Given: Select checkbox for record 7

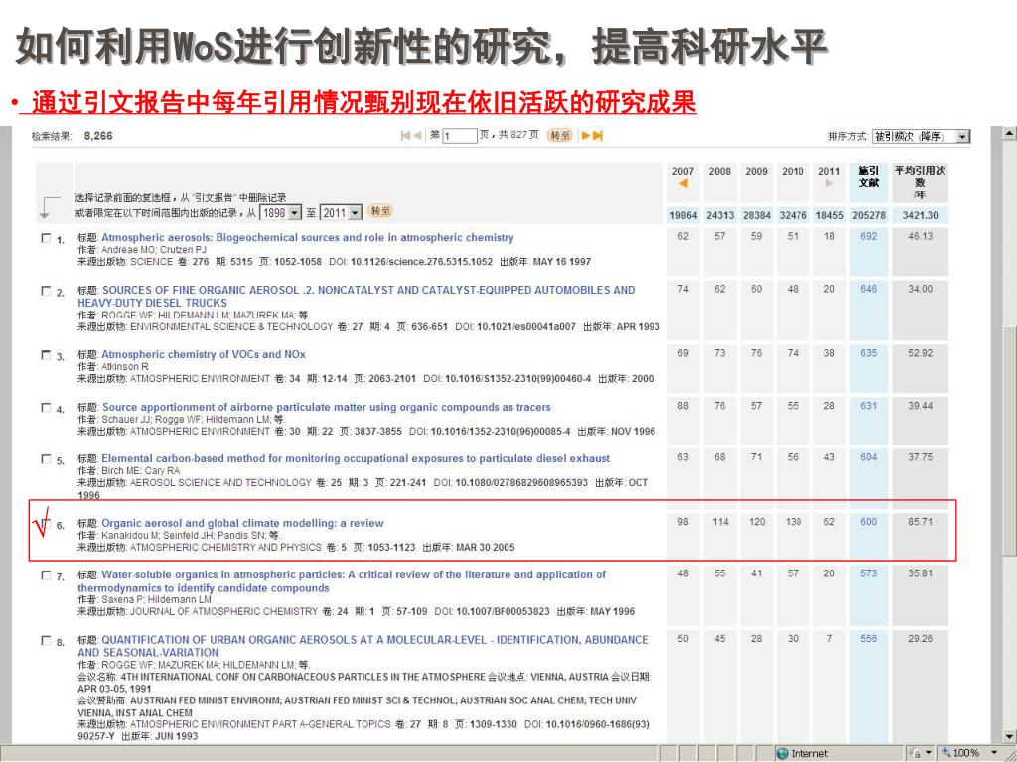Looking at the screenshot, I should point(46,575).
